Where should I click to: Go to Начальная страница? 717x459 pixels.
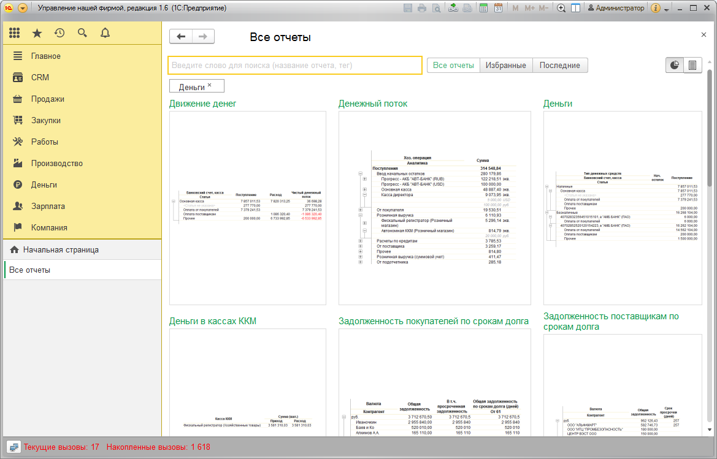[82, 250]
